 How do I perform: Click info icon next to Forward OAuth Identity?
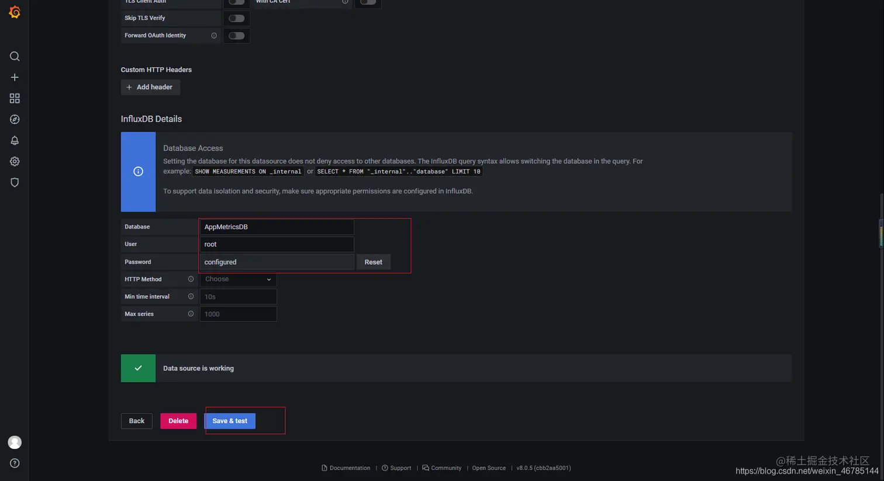(214, 36)
